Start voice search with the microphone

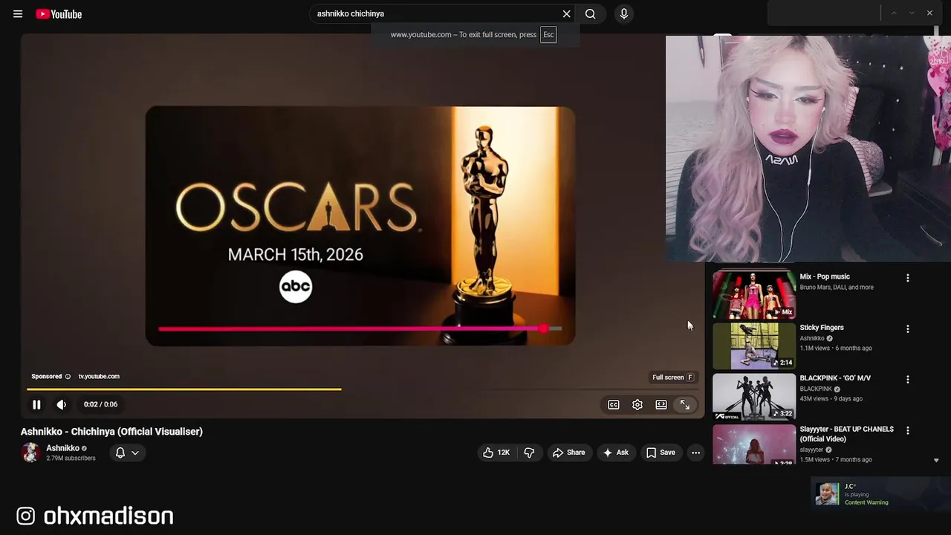click(623, 14)
